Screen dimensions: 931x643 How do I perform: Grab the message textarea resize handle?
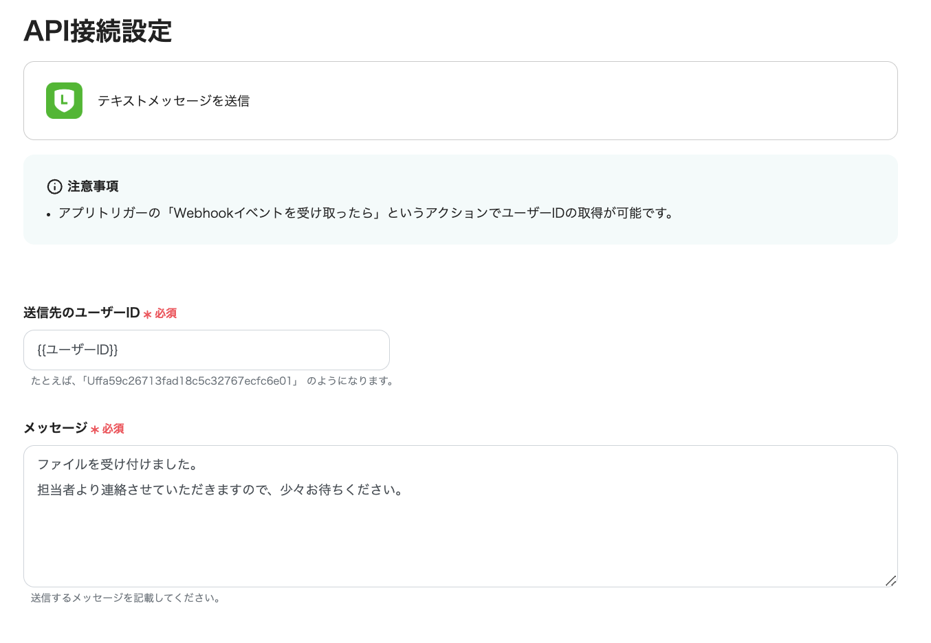pos(890,580)
